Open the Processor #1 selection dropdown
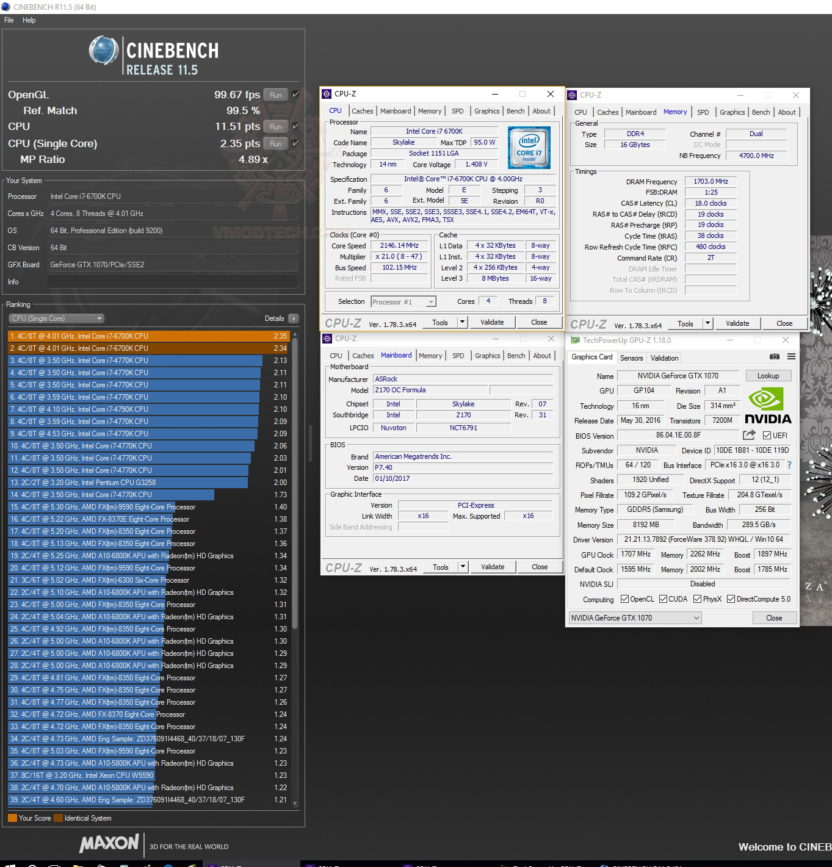The image size is (832, 867). tap(431, 301)
